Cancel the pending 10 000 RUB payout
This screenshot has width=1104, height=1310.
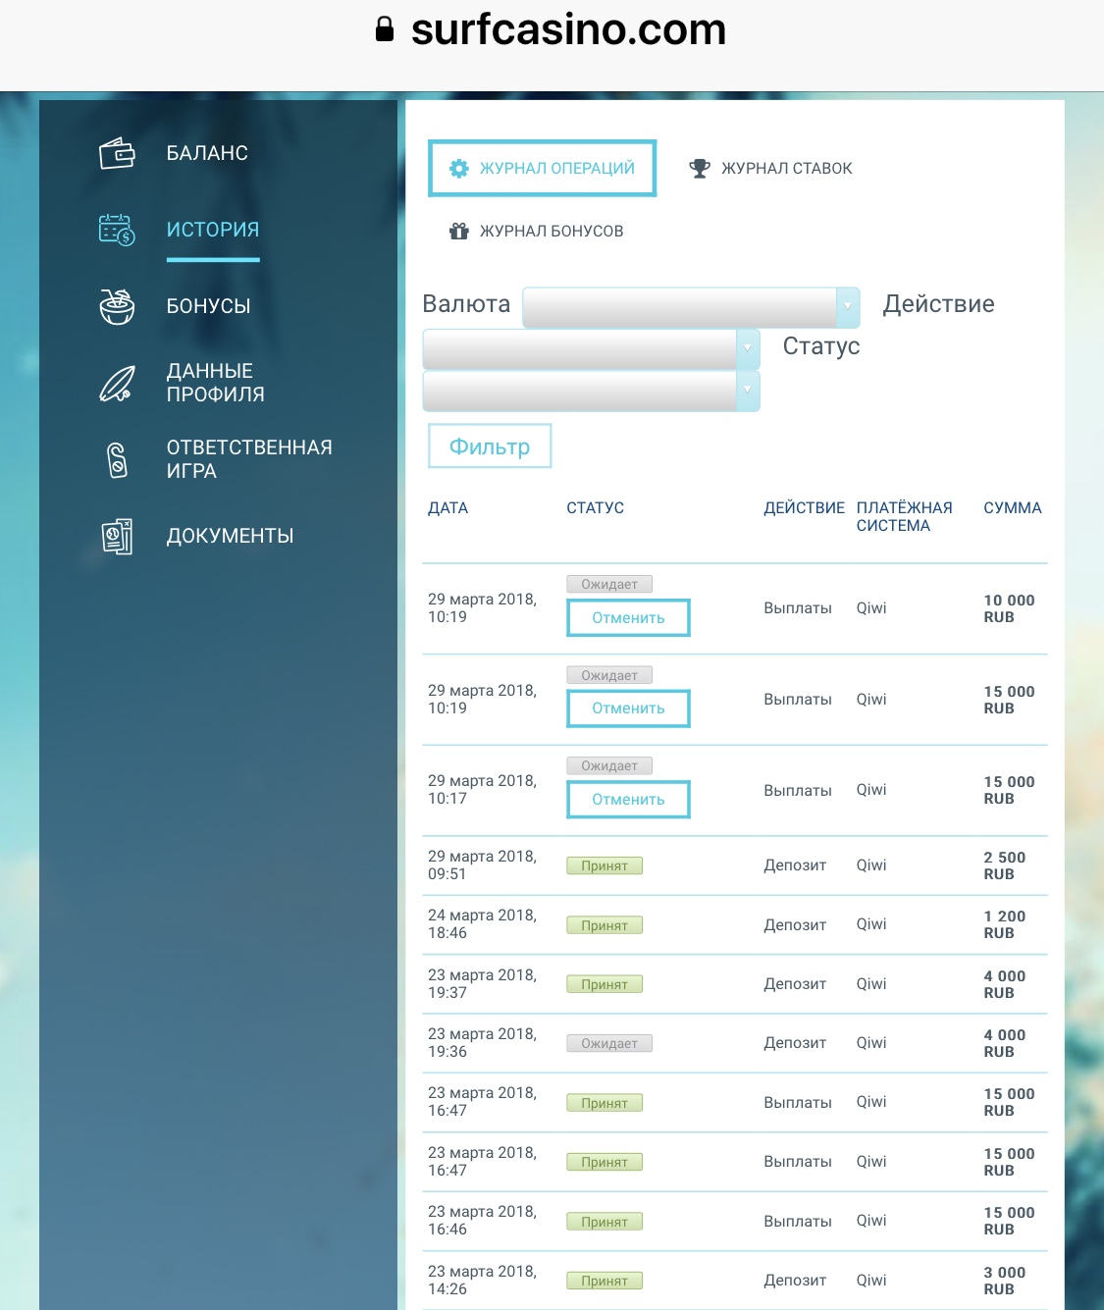(x=628, y=618)
